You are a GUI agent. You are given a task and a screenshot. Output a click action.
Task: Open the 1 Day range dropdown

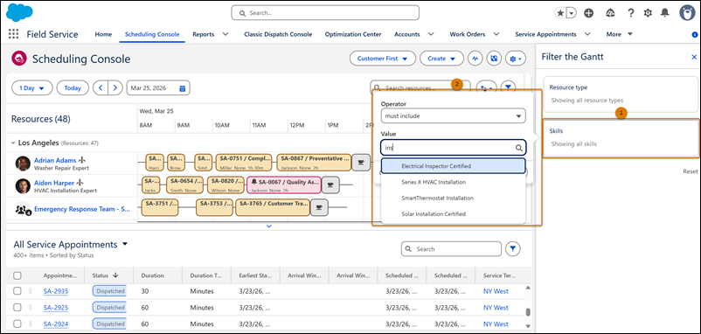(x=31, y=88)
